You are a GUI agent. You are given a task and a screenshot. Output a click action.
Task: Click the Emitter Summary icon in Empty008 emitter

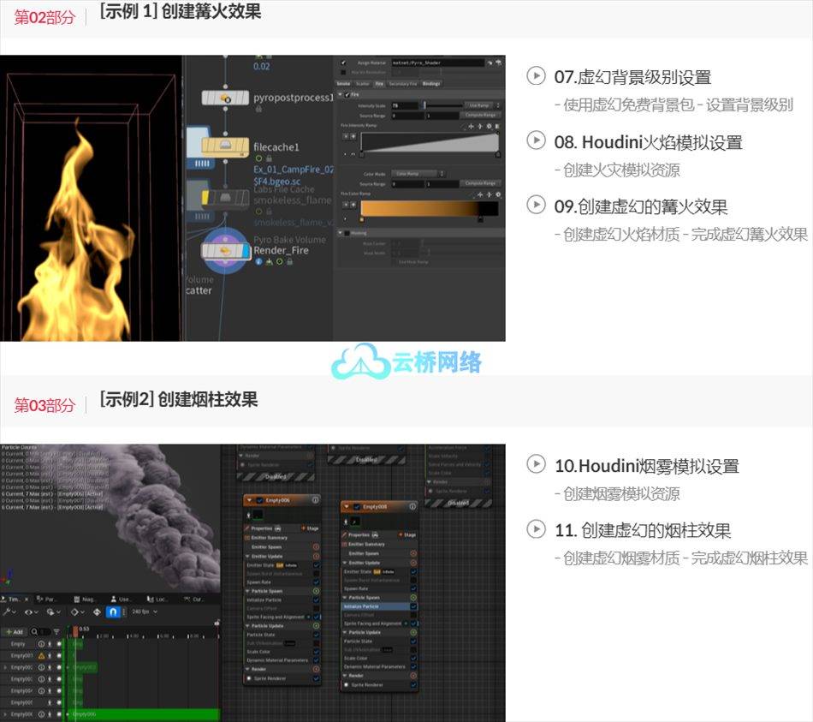[x=344, y=545]
